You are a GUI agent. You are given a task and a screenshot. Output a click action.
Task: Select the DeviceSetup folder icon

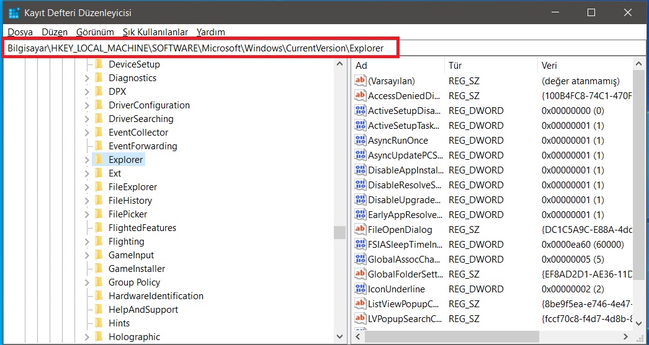coord(99,64)
